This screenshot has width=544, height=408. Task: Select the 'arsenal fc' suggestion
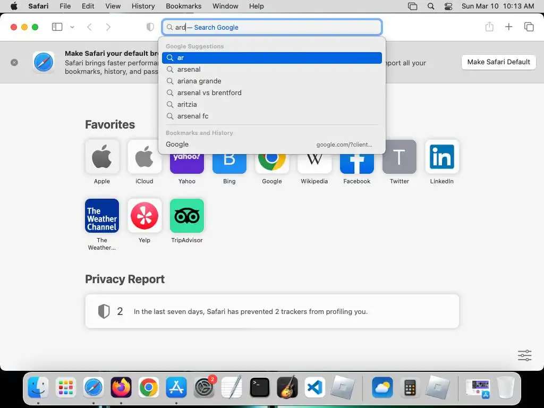coord(272,116)
